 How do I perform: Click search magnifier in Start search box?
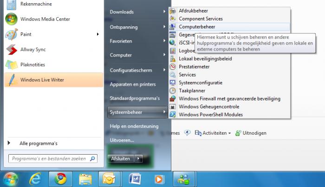92,158
